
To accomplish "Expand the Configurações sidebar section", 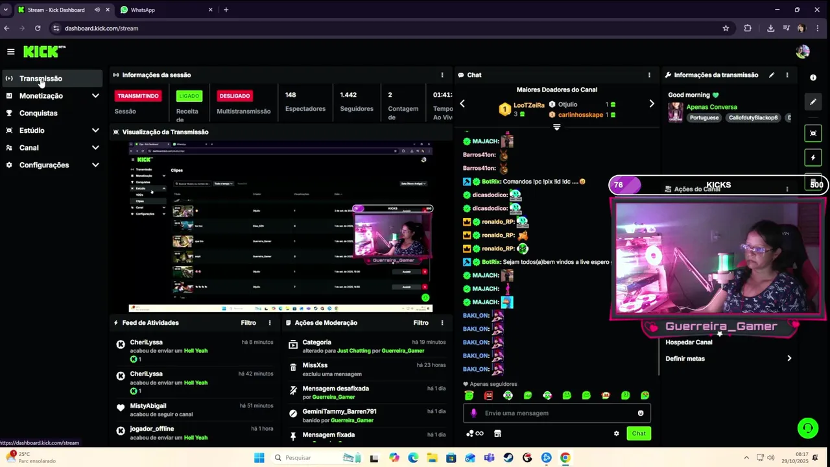I will [x=95, y=165].
